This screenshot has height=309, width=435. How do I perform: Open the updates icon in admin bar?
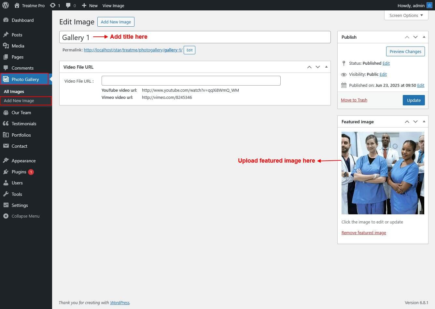pos(53,6)
